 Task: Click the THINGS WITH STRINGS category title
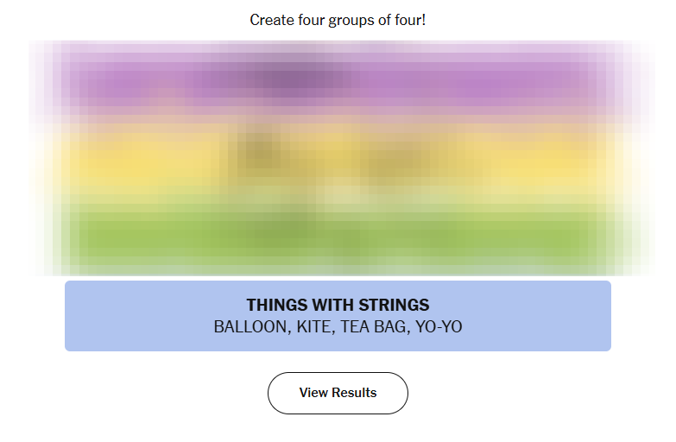338,305
